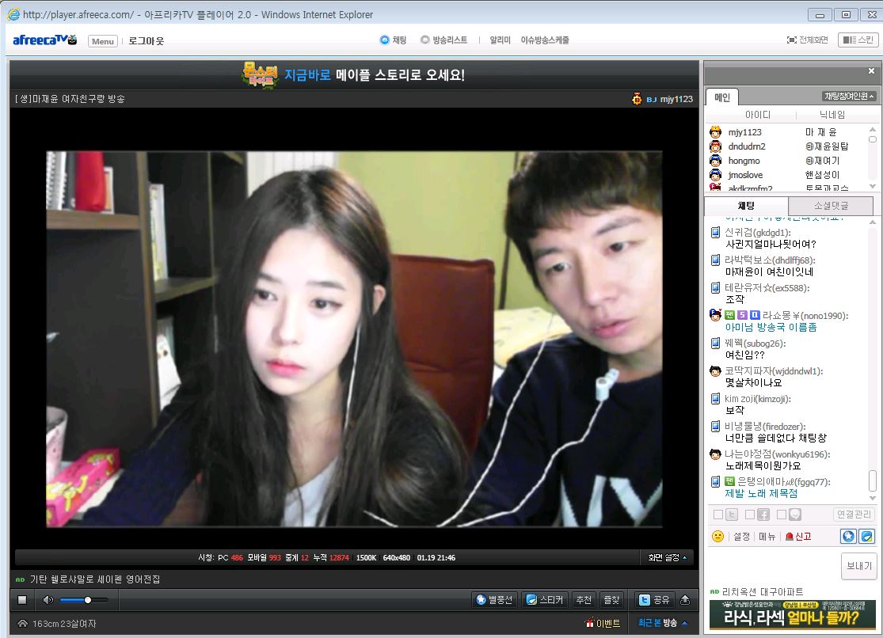883x638 pixels.
Task: Switch to the 소셜댓글 tab
Action: coord(831,206)
